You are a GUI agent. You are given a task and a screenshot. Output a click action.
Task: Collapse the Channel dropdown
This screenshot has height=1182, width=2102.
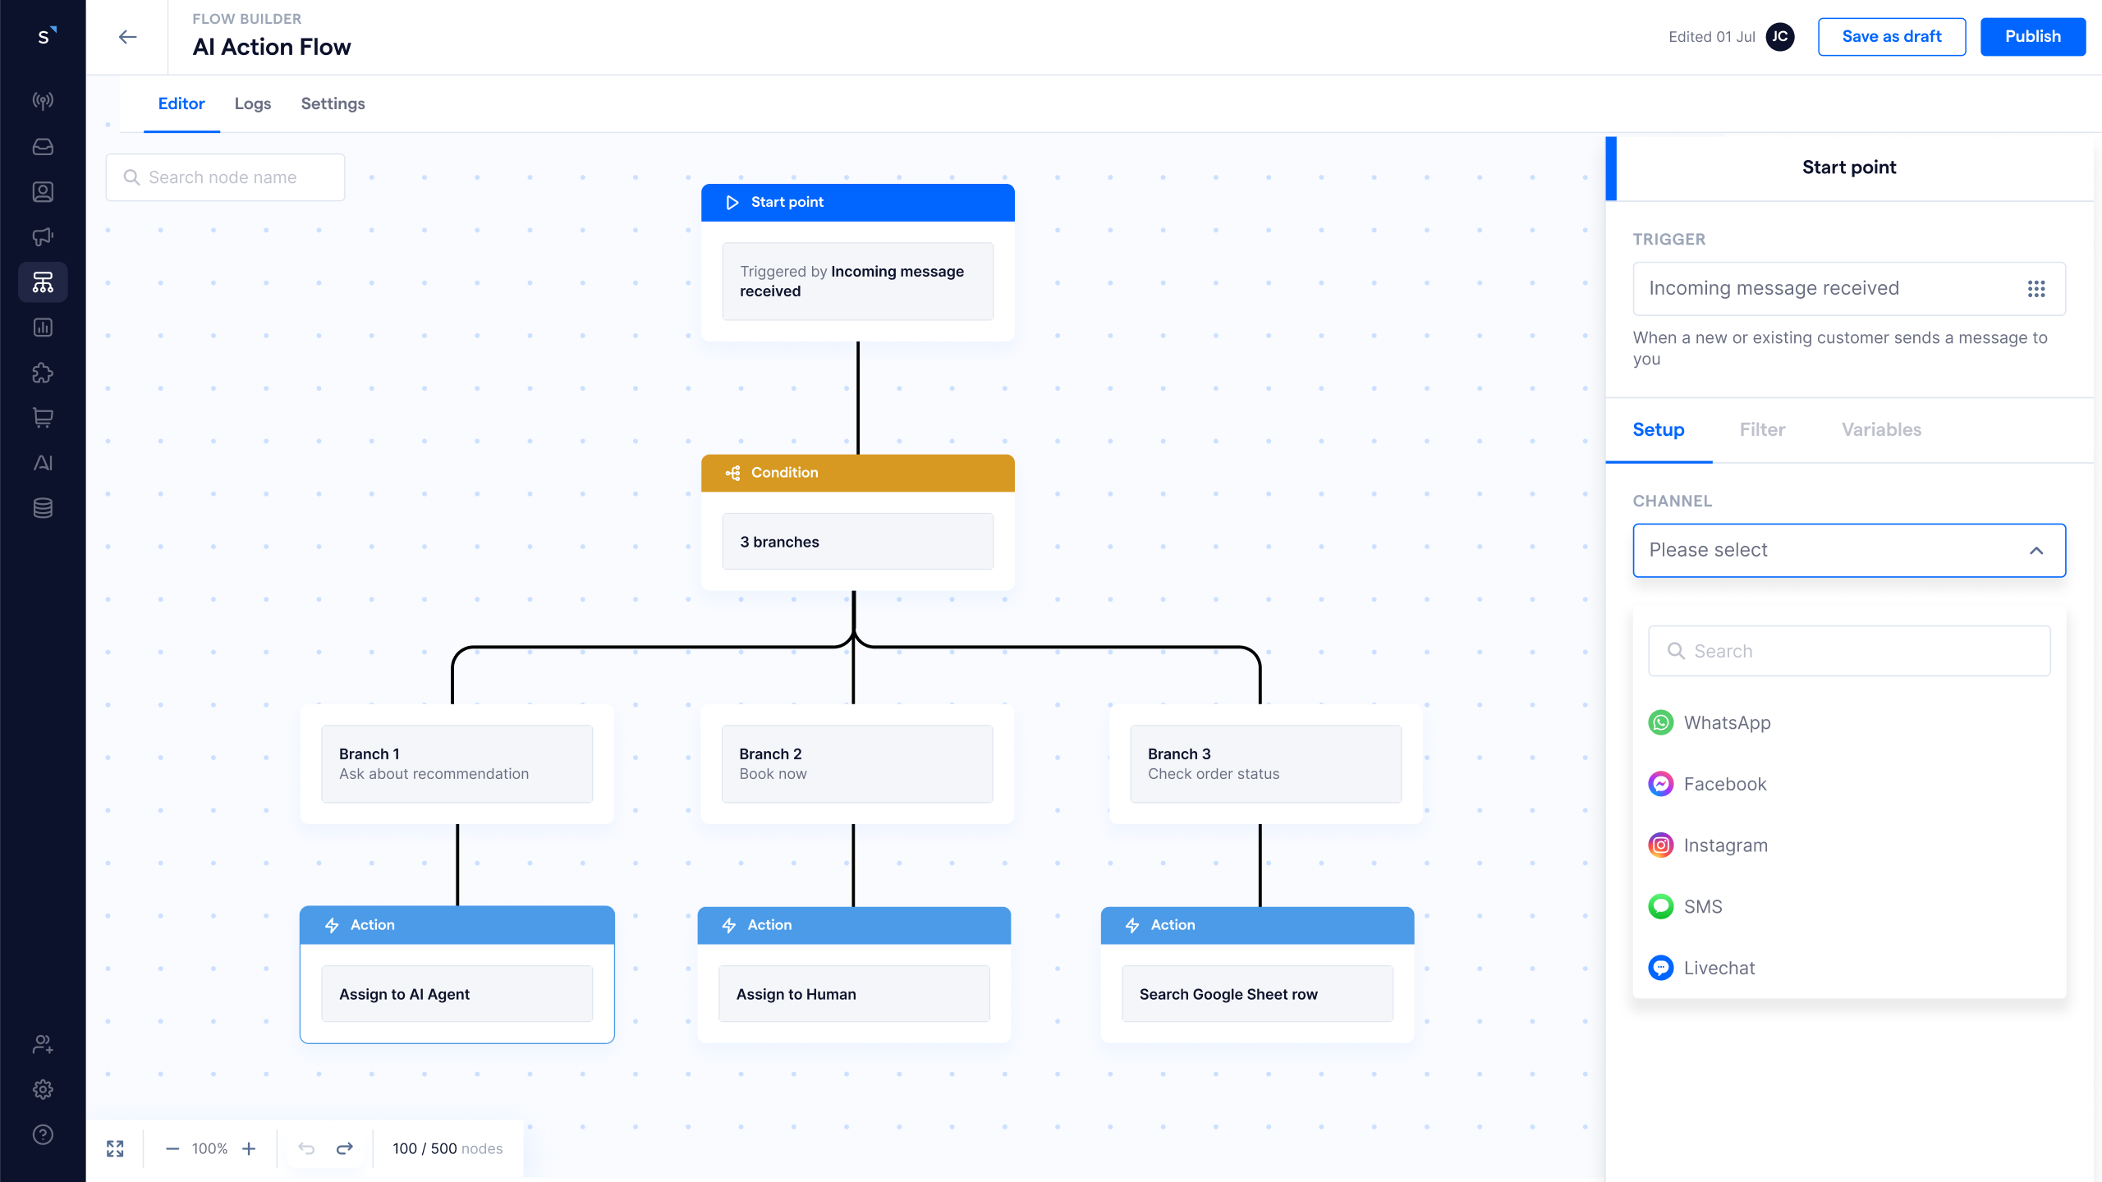click(x=2036, y=551)
